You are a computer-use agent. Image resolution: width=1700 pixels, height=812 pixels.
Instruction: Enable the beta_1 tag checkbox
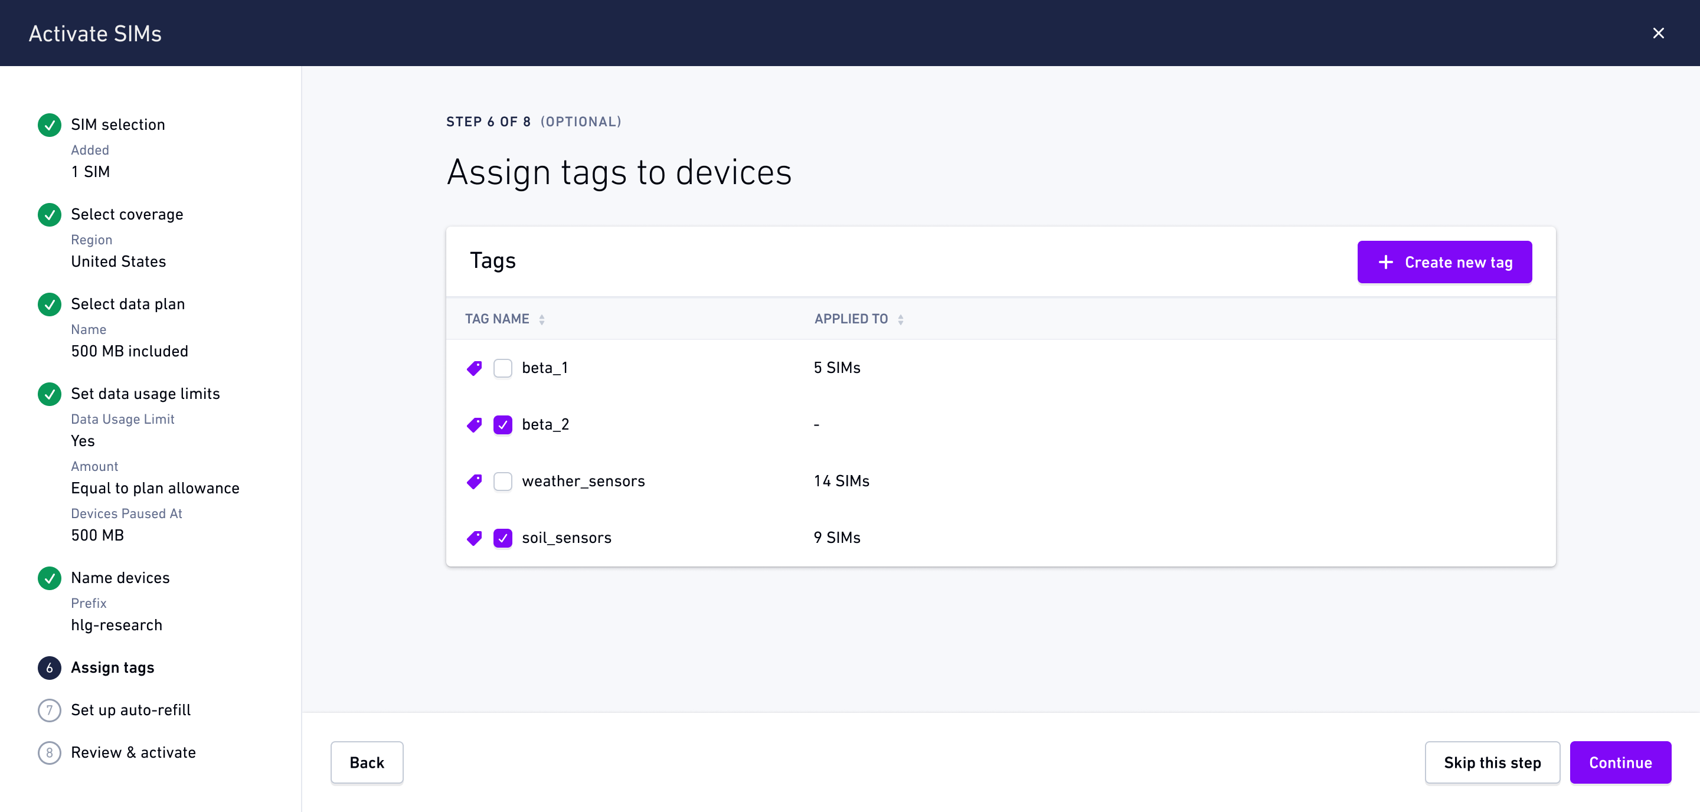tap(503, 368)
